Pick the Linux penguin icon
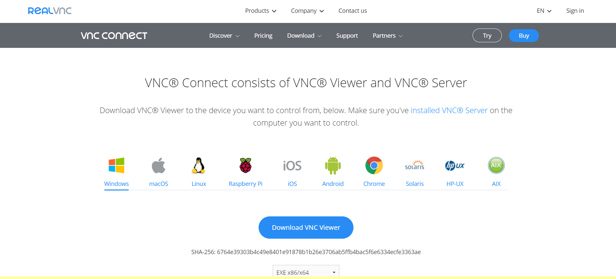616x279 pixels. tap(199, 165)
